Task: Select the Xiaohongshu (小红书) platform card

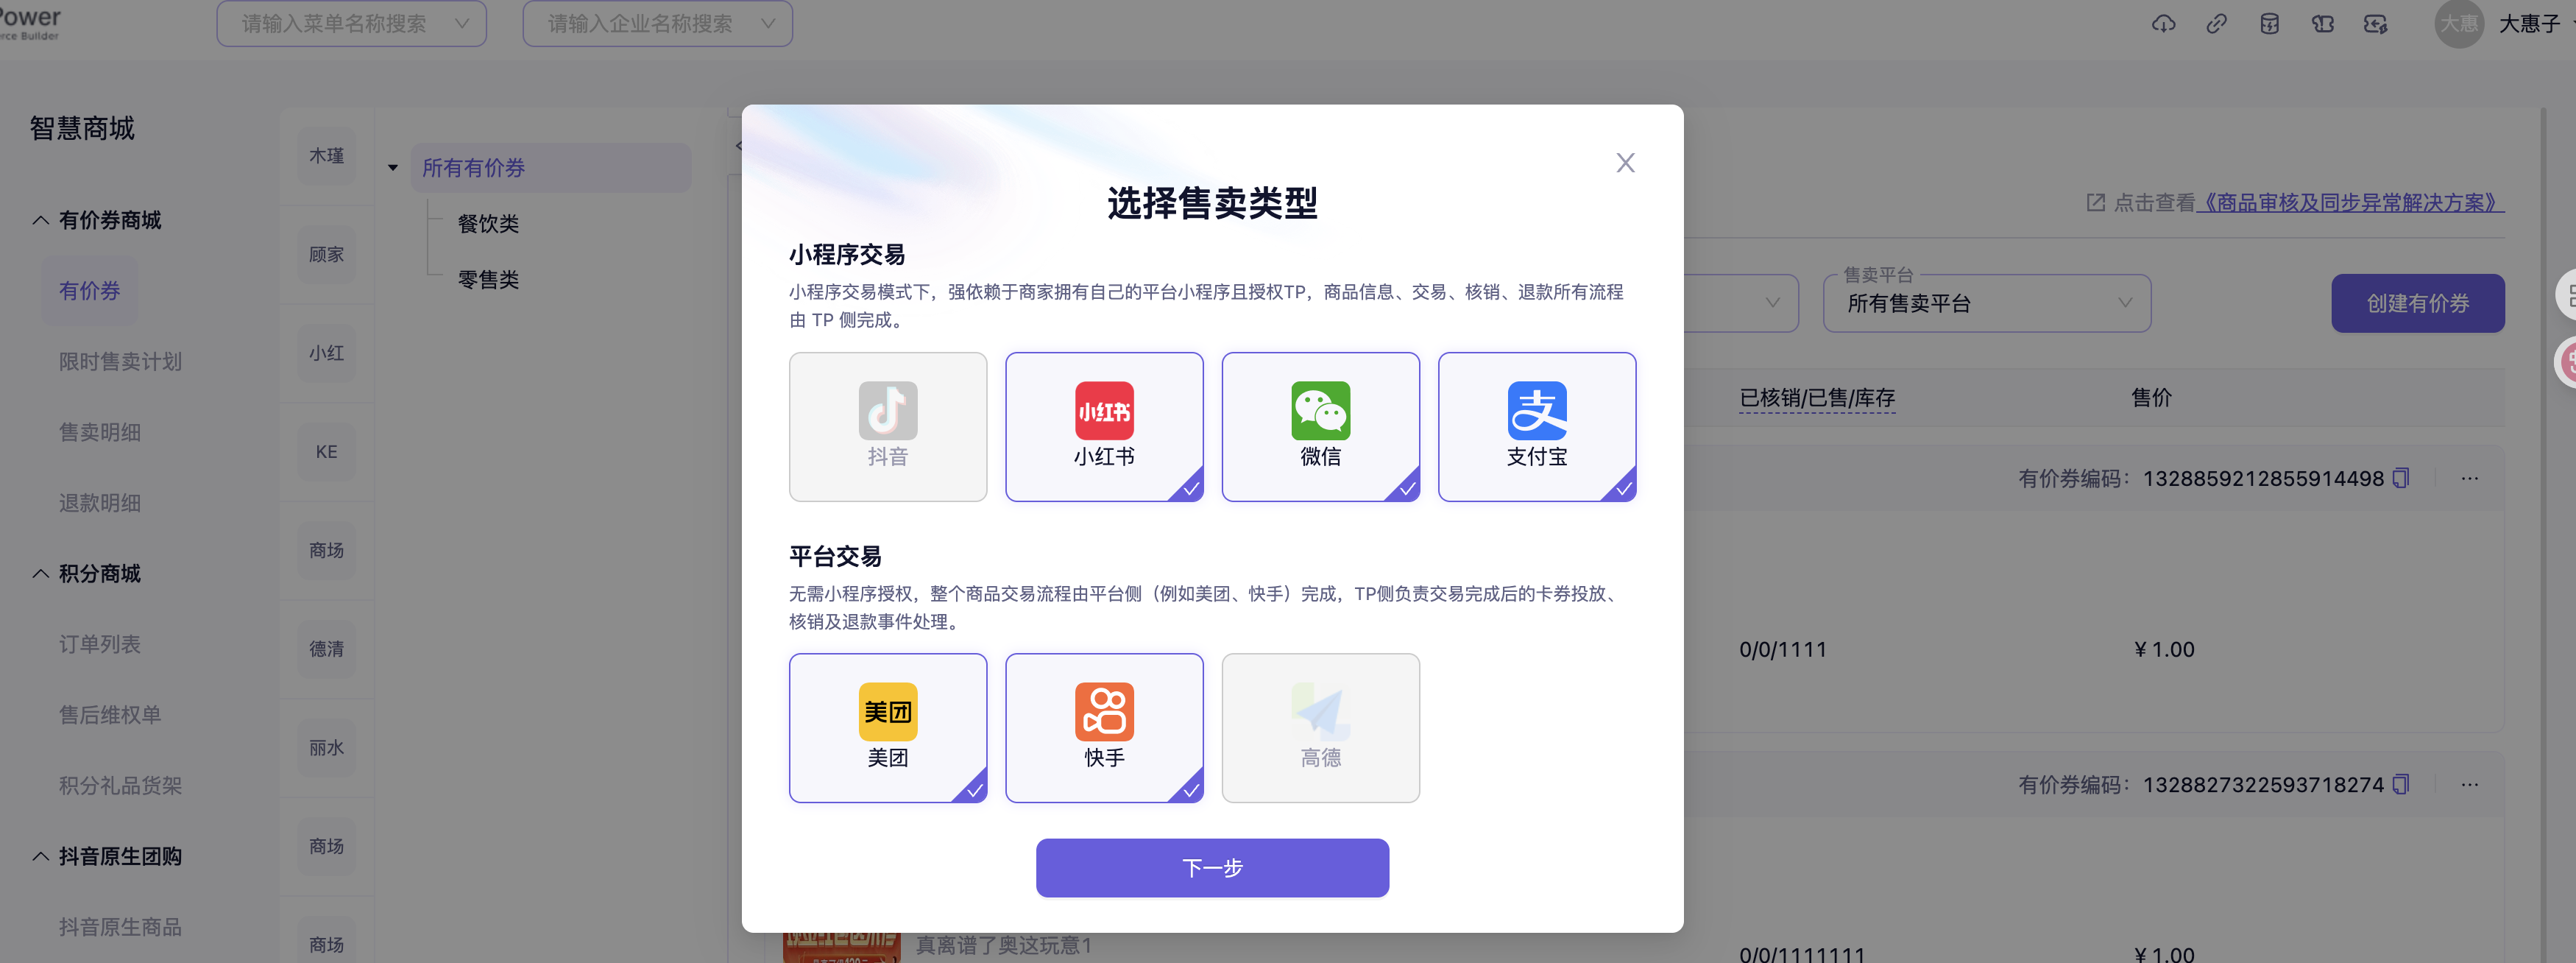Action: pos(1103,426)
